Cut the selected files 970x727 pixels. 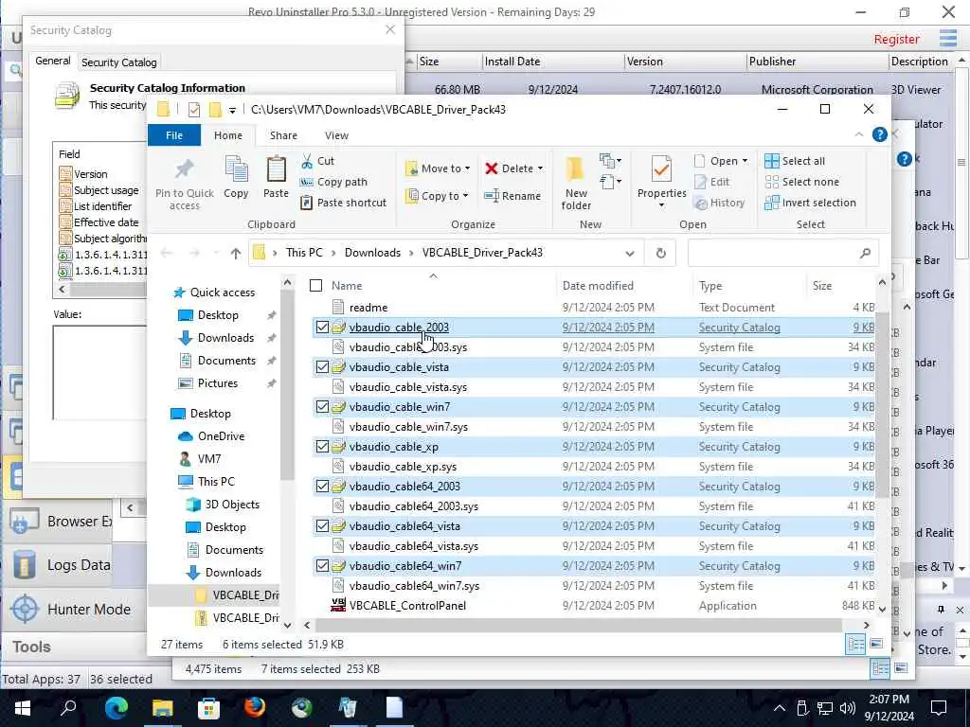[317, 161]
